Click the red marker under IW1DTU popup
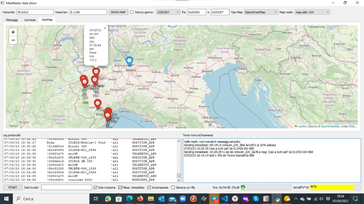The width and height of the screenshot is (364, 204). pyautogui.click(x=96, y=71)
